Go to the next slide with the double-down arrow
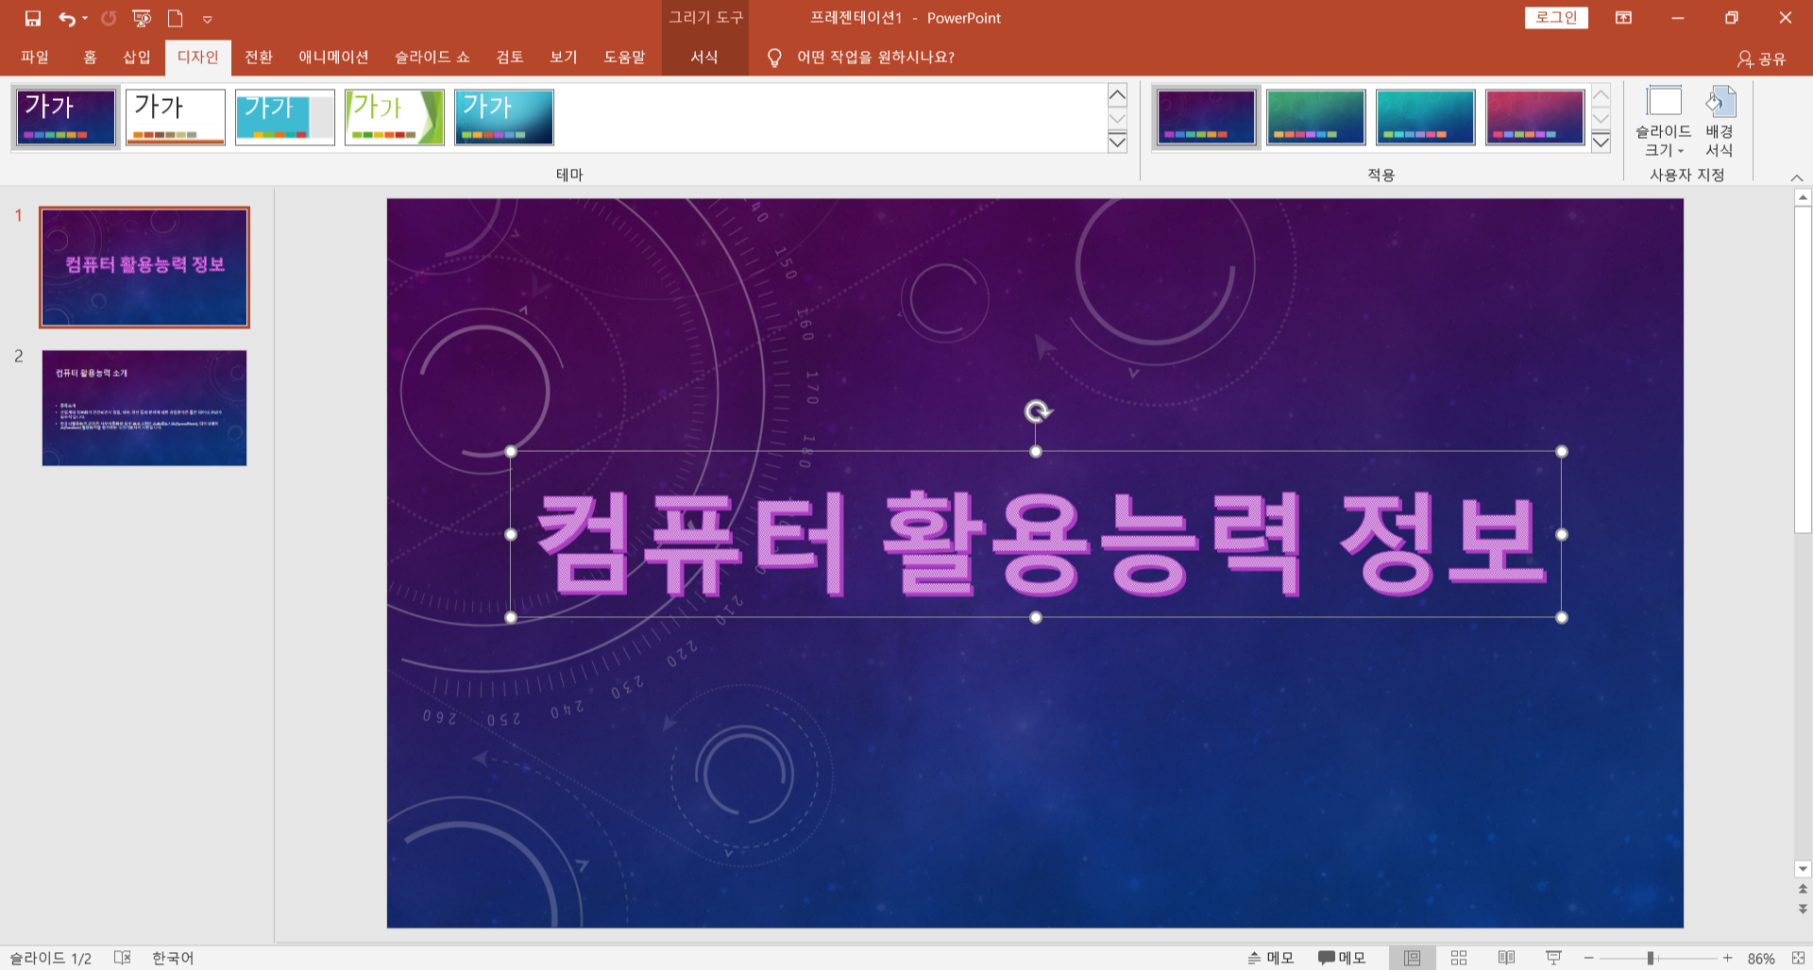This screenshot has height=970, width=1813. pos(1803,909)
